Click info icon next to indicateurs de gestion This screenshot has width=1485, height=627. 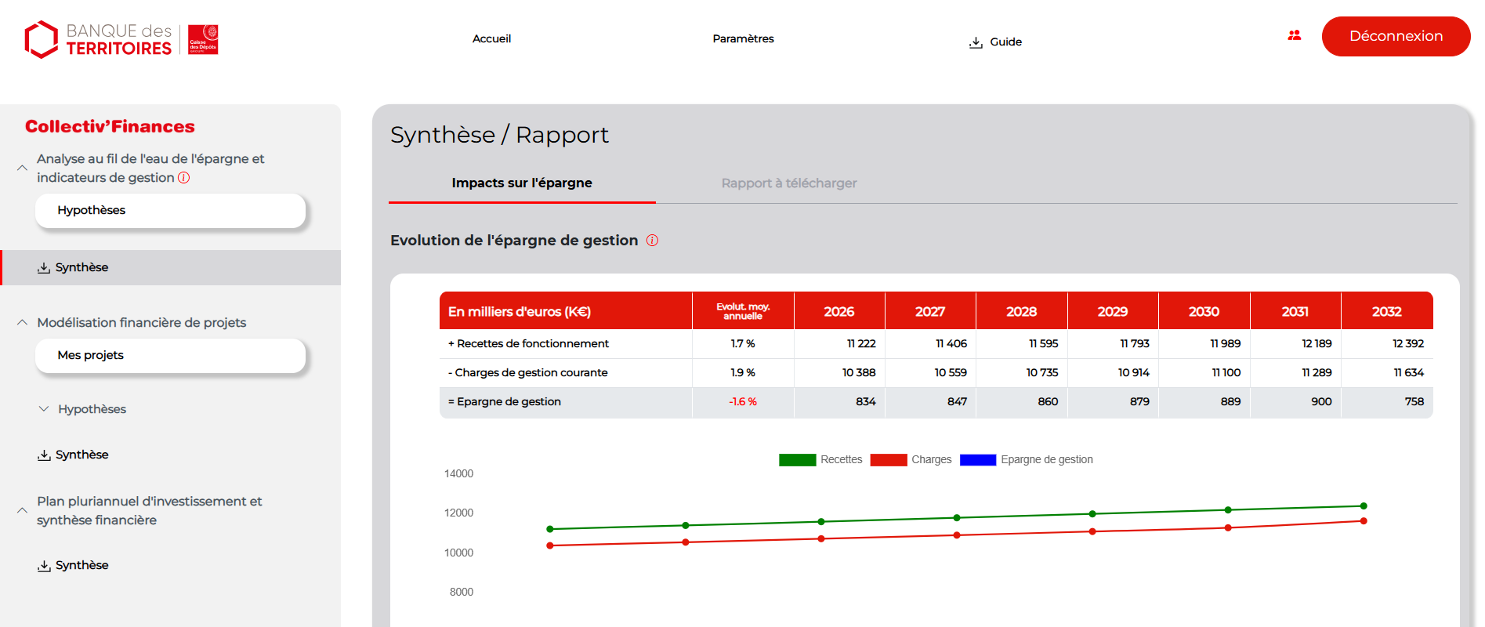tap(184, 178)
